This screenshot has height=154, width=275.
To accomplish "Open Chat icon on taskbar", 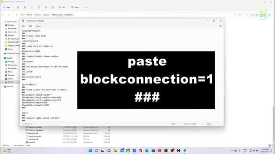I will [x=109, y=151].
